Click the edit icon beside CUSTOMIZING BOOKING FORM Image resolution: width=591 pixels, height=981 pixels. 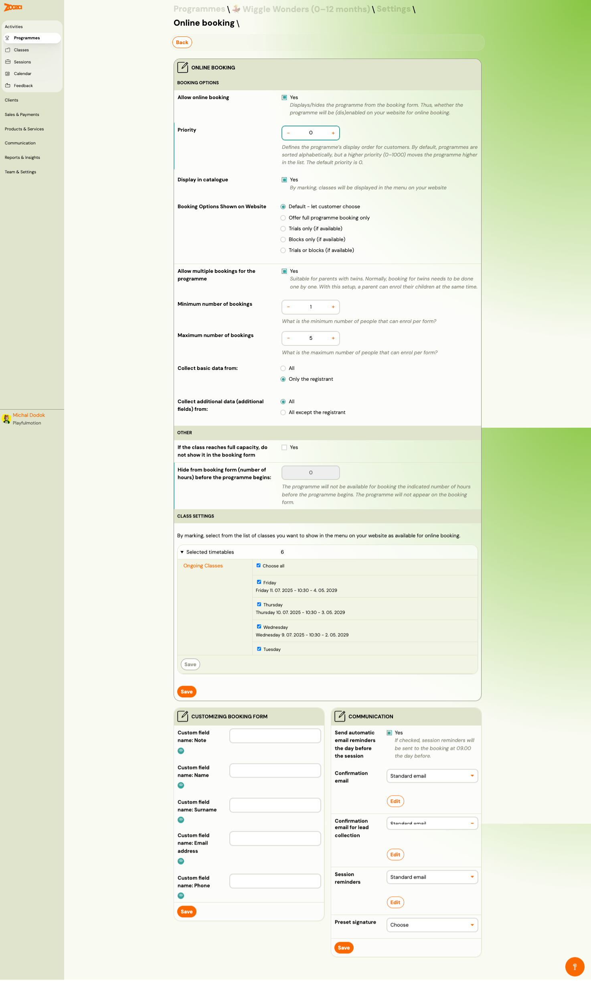(182, 716)
